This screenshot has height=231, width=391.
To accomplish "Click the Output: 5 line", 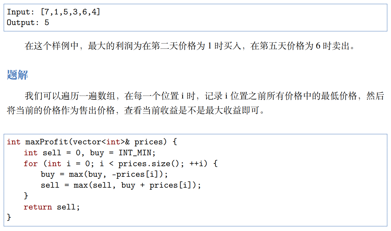I will [x=28, y=22].
